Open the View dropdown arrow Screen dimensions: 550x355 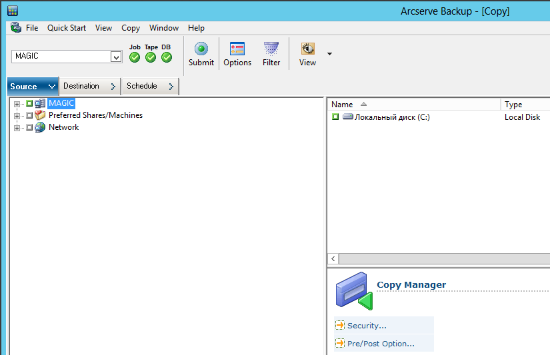(x=329, y=54)
